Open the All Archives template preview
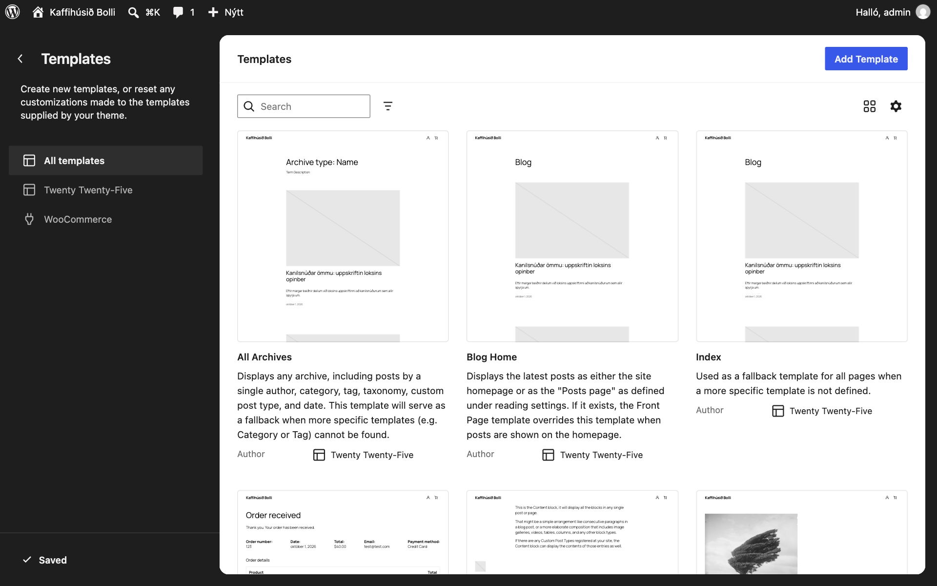Viewport: 937px width, 586px height. tap(343, 236)
